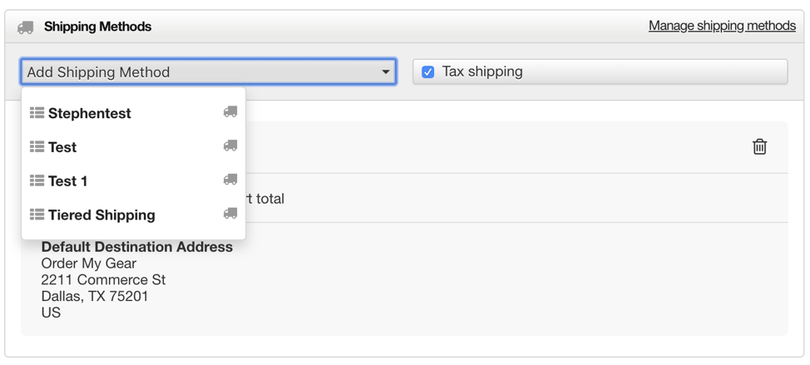Viewport: 810px width, 365px height.
Task: Uncheck the Tax shipping checkbox
Action: tap(427, 72)
